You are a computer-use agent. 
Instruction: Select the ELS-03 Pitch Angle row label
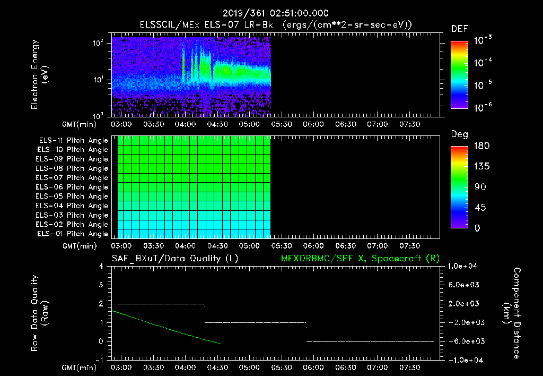72,216
